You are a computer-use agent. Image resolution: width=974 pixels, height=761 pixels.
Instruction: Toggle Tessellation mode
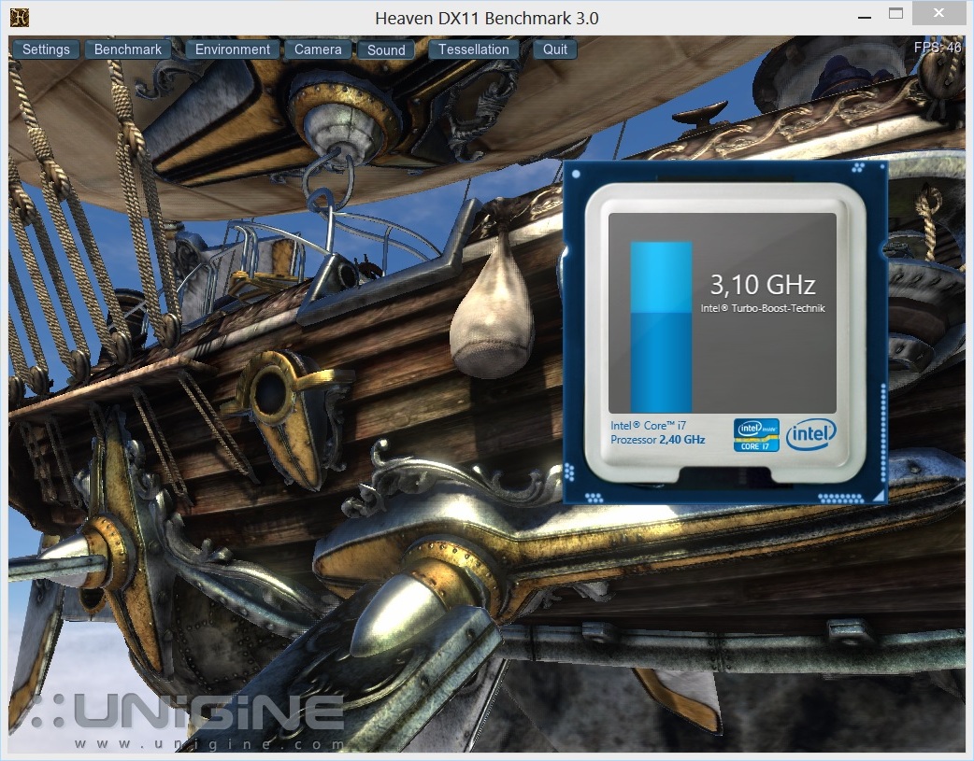473,49
